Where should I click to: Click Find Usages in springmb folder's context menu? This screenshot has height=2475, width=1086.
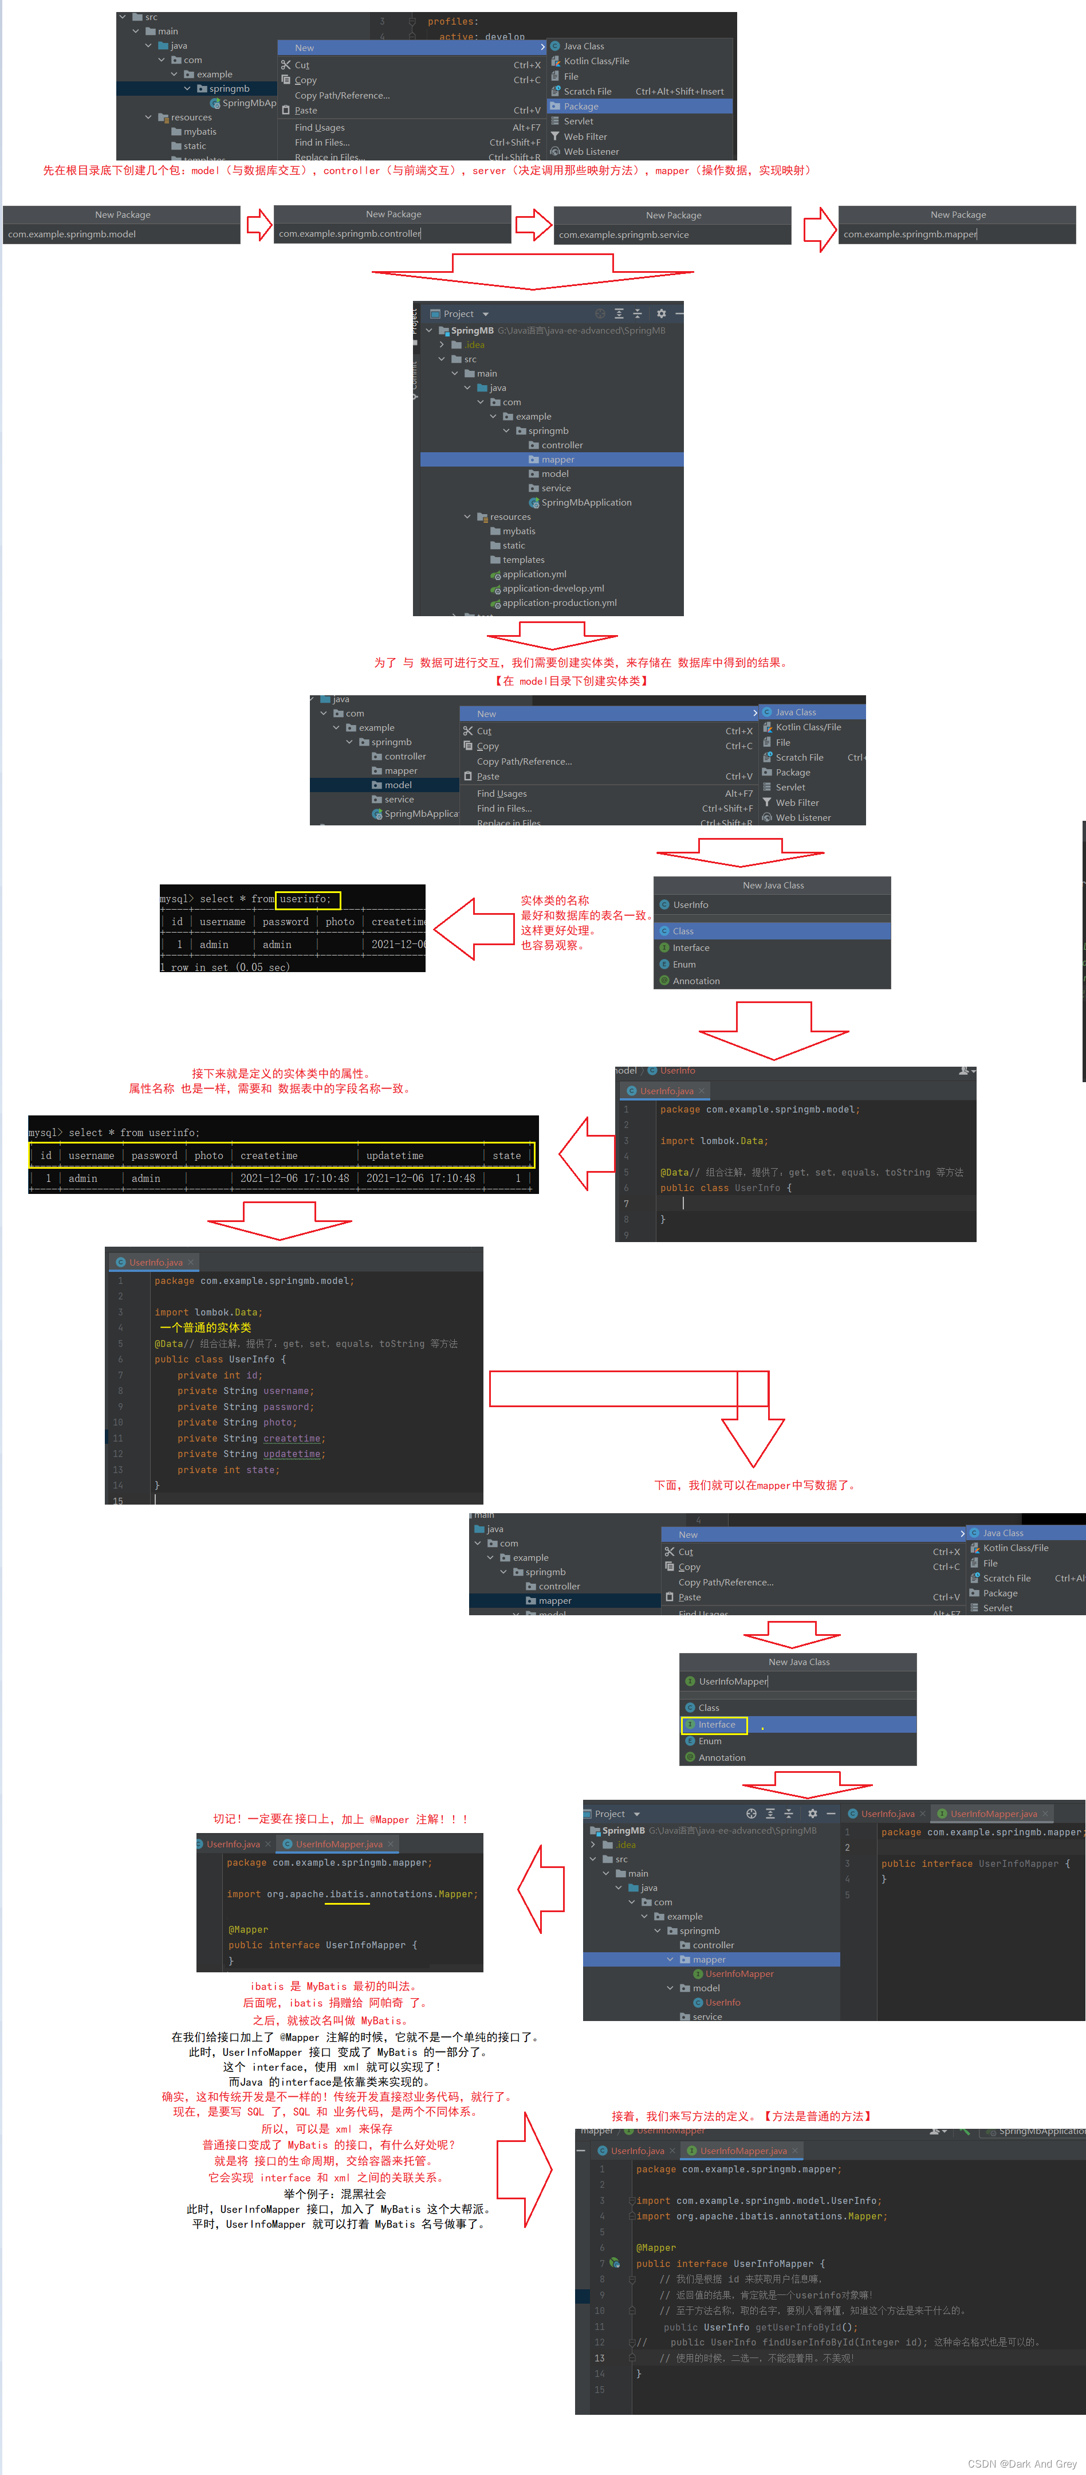click(411, 128)
